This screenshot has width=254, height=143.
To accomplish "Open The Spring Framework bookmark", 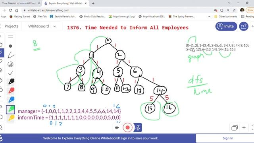I will (x=182, y=17).
